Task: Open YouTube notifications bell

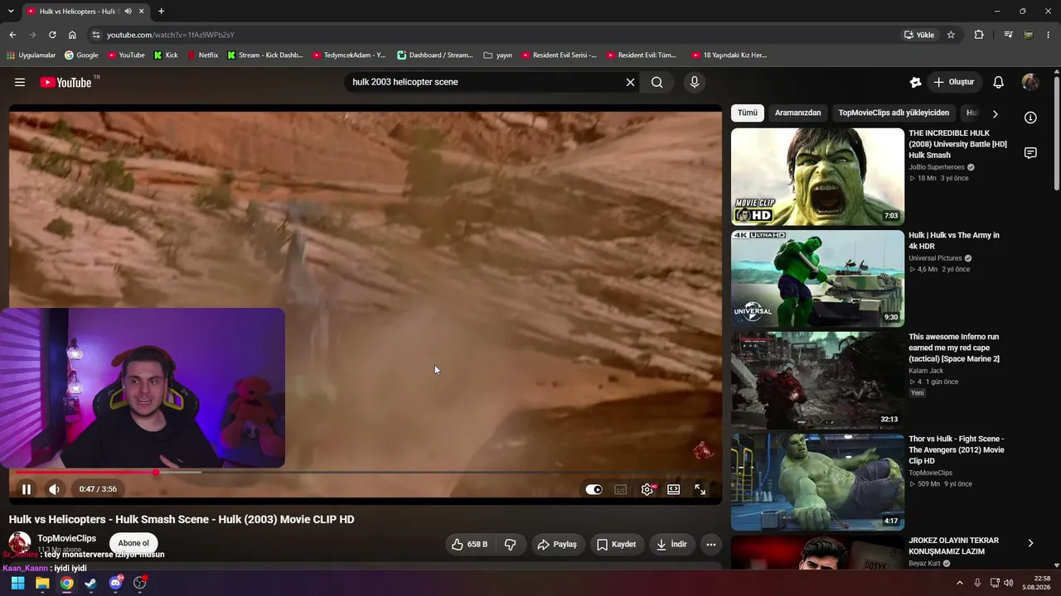Action: point(999,82)
